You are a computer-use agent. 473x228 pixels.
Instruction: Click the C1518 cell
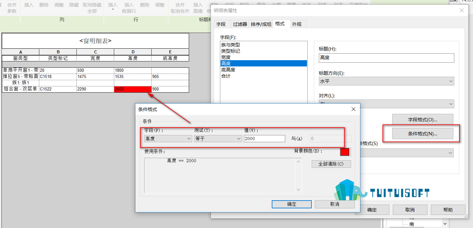coord(58,77)
